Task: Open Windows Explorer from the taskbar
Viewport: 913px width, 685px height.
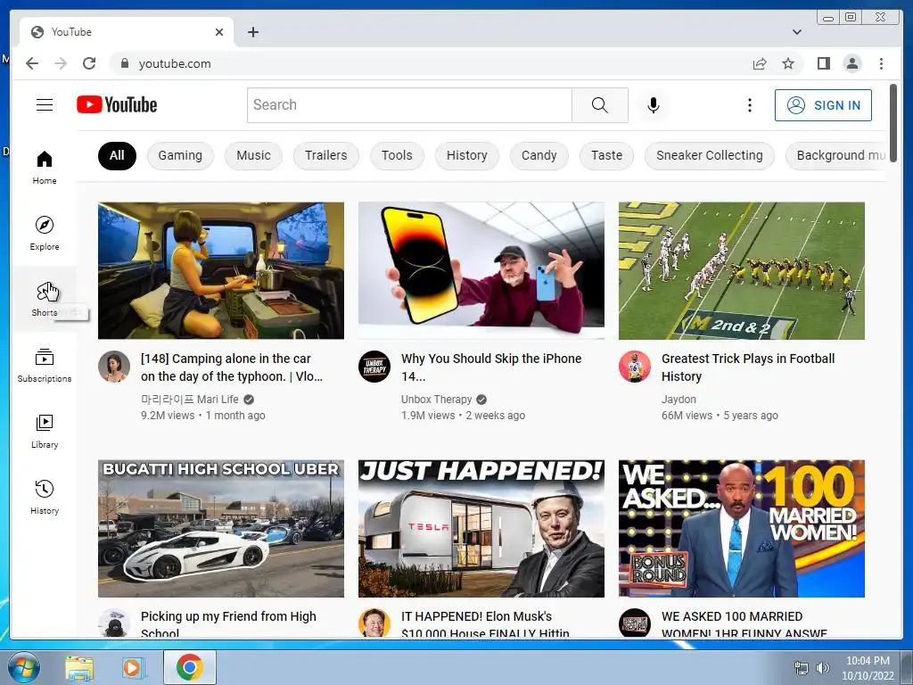Action: coord(79,667)
